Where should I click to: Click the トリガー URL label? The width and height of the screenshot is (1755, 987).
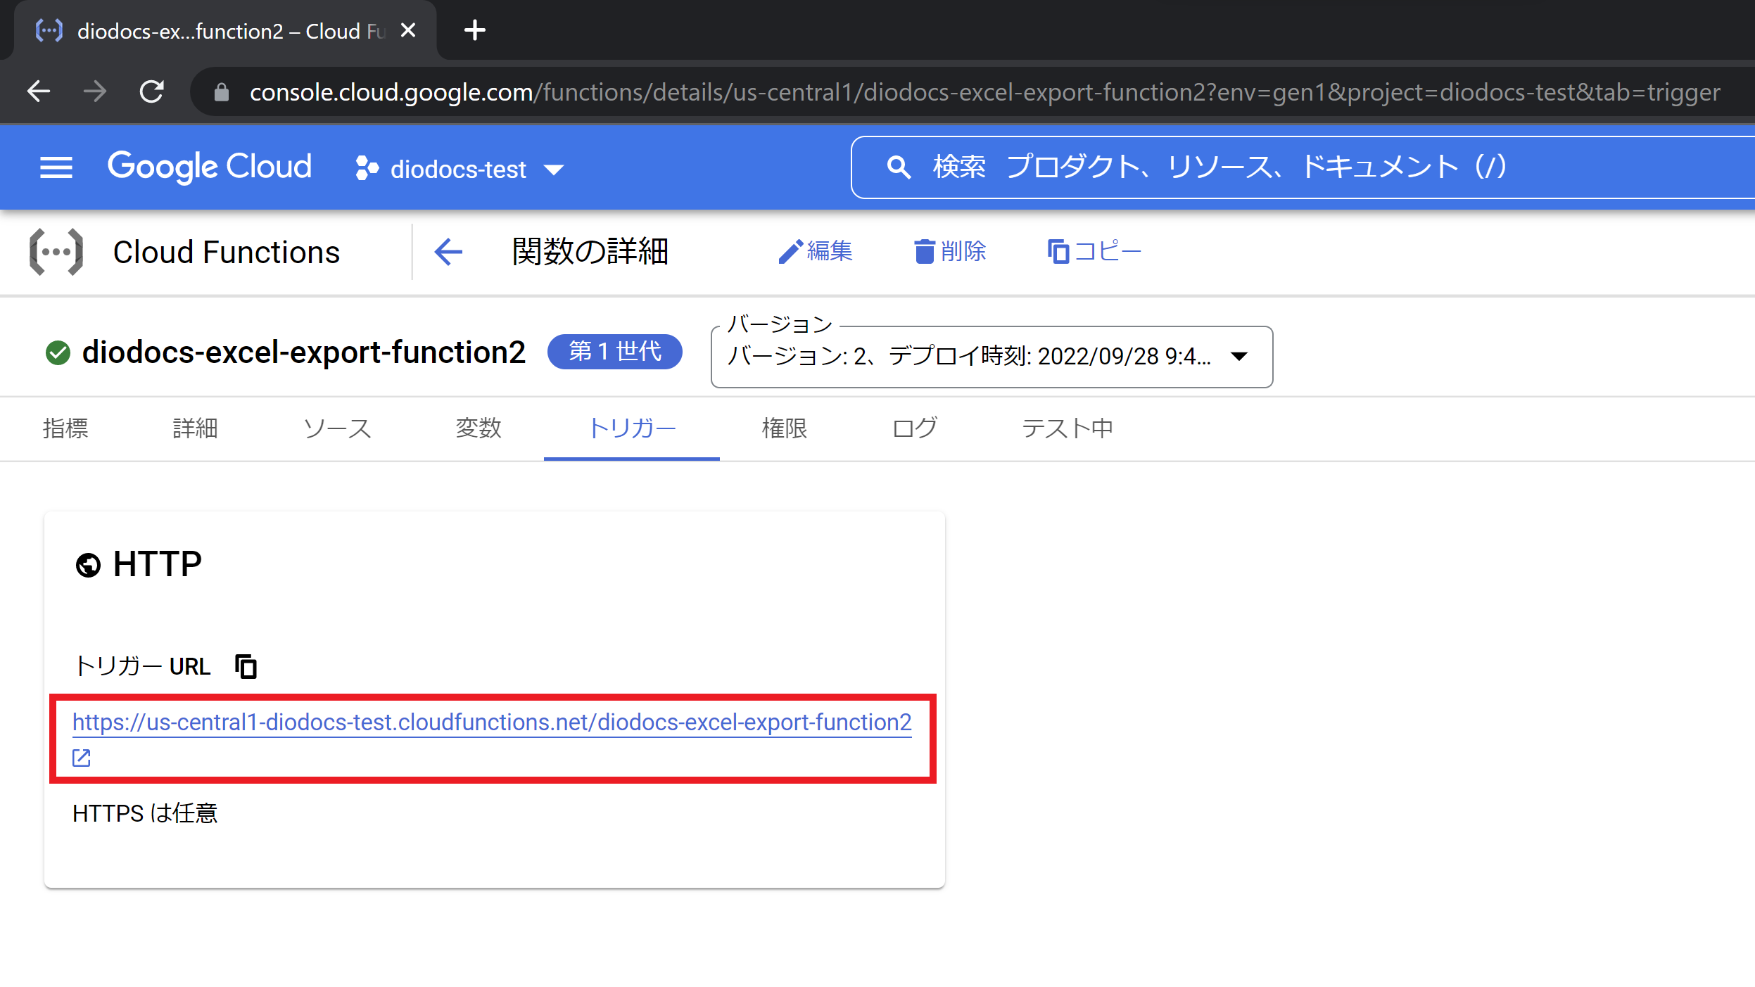(142, 666)
